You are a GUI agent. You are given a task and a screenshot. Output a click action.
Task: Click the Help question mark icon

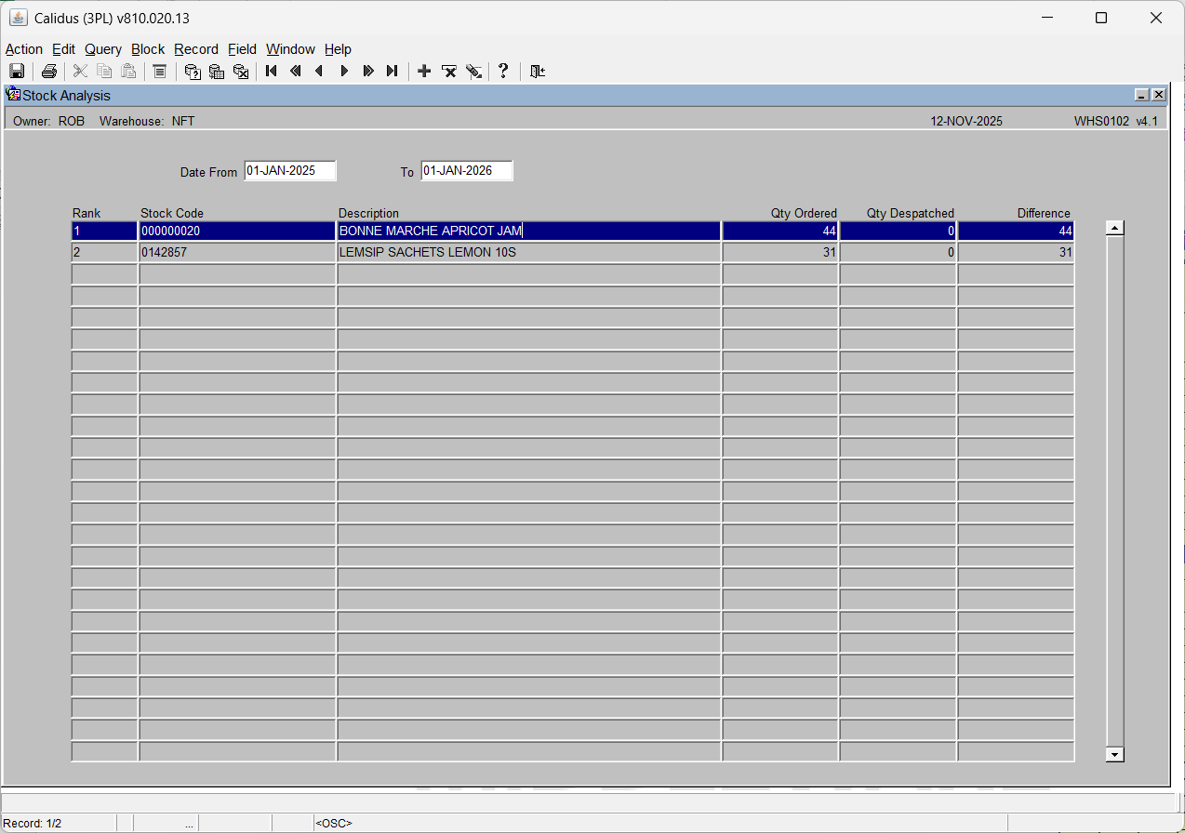pos(503,72)
